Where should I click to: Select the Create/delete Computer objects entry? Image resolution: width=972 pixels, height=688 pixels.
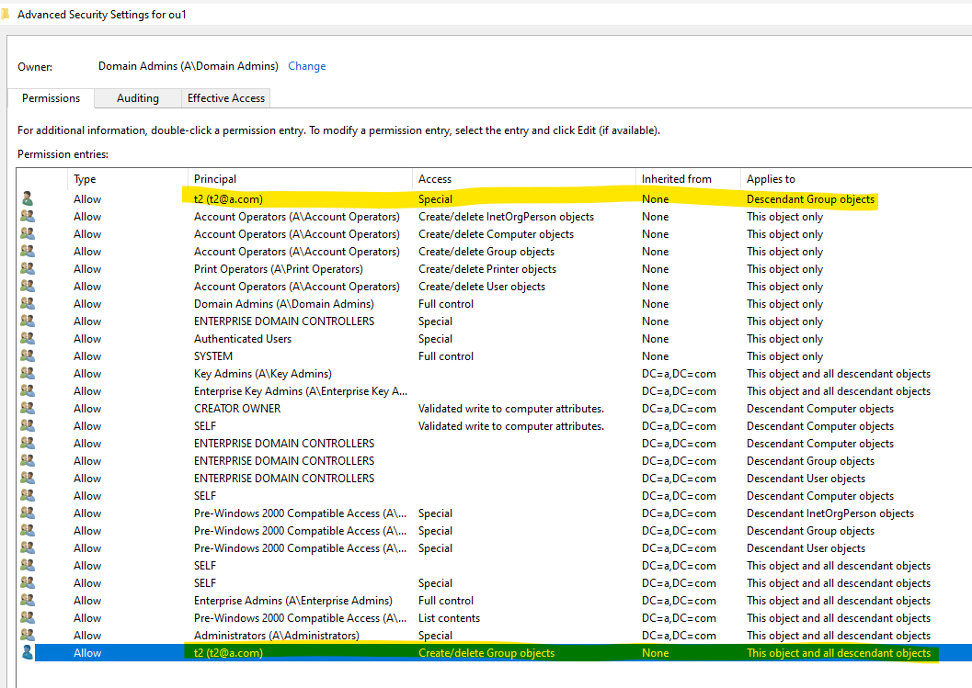click(495, 233)
